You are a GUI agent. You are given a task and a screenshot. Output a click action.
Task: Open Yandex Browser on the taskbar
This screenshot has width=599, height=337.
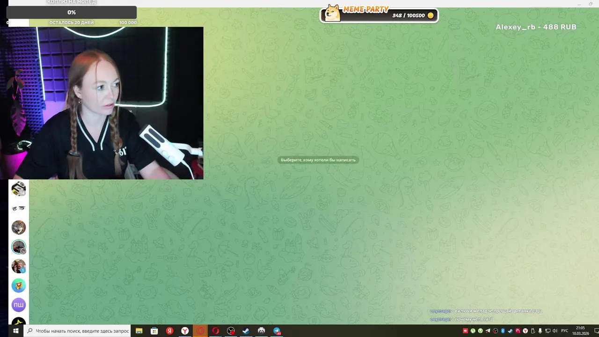[185, 331]
